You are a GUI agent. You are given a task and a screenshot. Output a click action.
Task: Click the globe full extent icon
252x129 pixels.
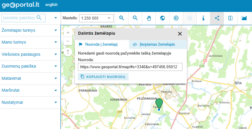(162, 18)
